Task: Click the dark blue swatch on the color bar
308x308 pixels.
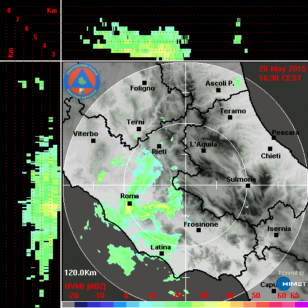Action: click(x=81, y=304)
